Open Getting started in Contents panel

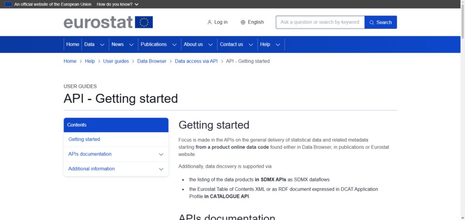pos(84,139)
